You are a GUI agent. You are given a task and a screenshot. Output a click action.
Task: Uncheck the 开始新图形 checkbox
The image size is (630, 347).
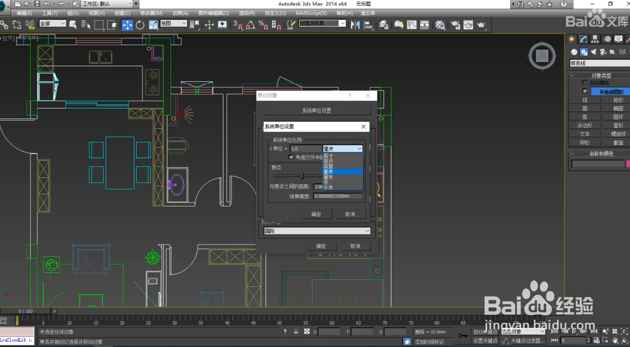(585, 91)
